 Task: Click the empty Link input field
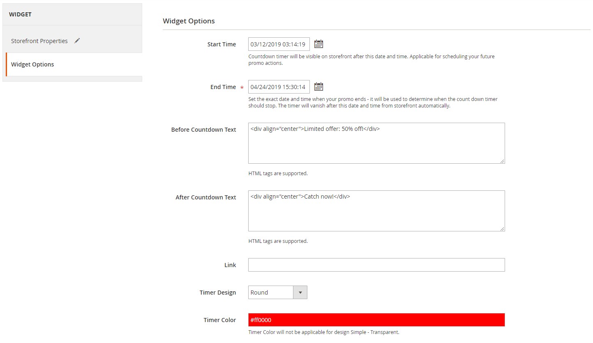pyautogui.click(x=376, y=265)
